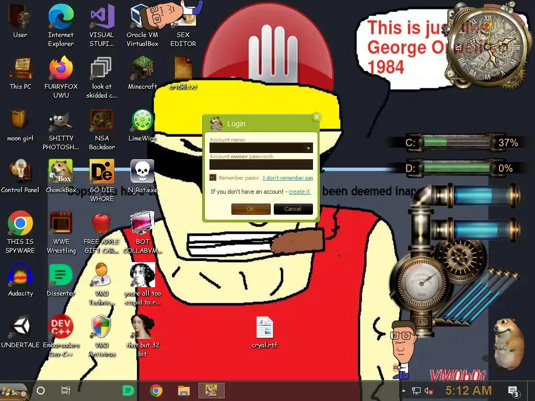Focus the Account name field

261,148
